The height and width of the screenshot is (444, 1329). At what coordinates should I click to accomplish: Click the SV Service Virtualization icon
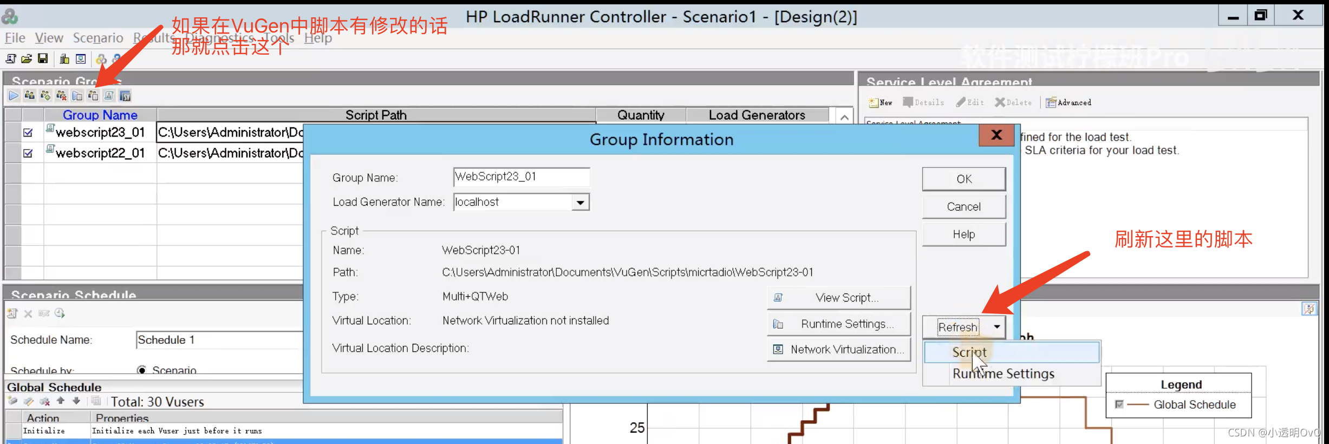[125, 96]
